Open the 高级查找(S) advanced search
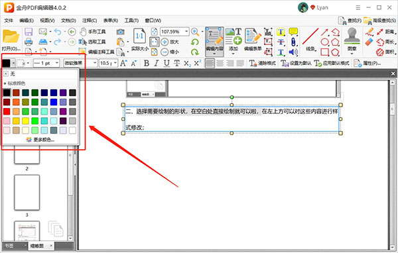This screenshot has width=398, height=253. point(379,21)
